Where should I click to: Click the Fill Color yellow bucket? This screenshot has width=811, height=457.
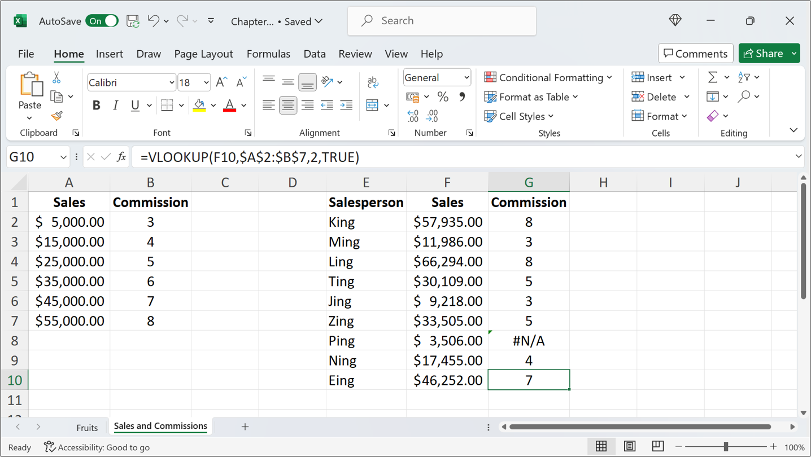coord(199,105)
